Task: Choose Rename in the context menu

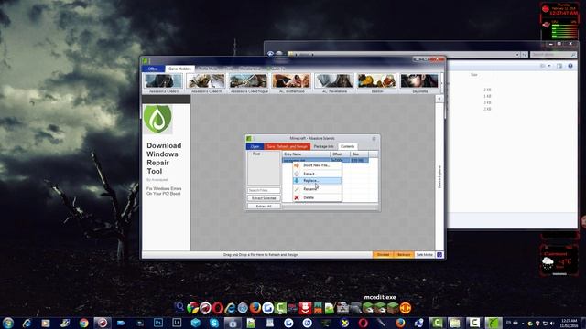Action: (x=317, y=189)
